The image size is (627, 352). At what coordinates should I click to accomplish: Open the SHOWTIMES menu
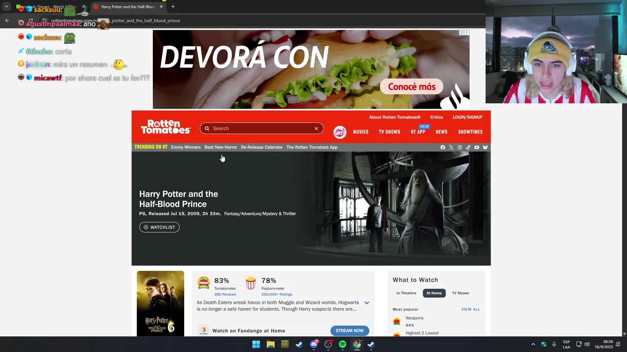[470, 132]
